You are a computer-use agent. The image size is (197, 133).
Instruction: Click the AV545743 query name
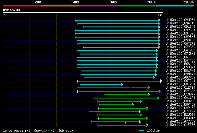12,10
